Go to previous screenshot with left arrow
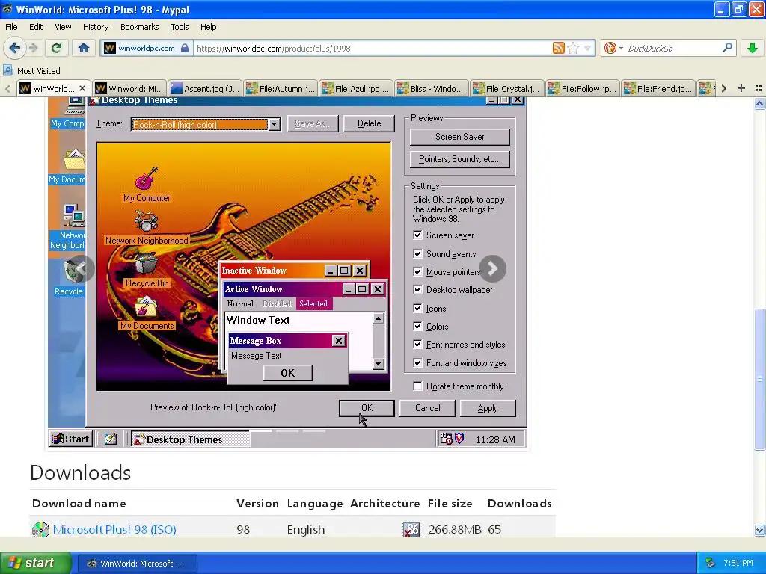This screenshot has width=766, height=574. pyautogui.click(x=81, y=268)
